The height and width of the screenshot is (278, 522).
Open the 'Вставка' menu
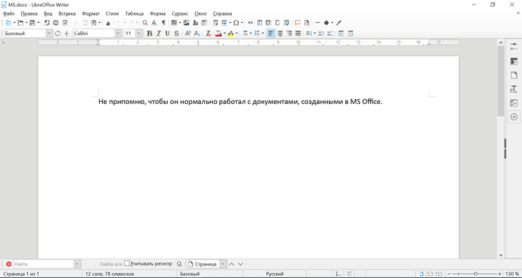tap(67, 13)
